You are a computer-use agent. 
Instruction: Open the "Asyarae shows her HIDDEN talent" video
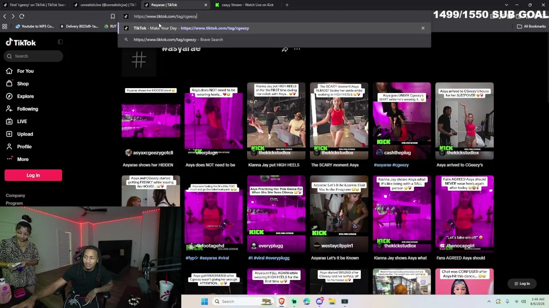pyautogui.click(x=151, y=121)
